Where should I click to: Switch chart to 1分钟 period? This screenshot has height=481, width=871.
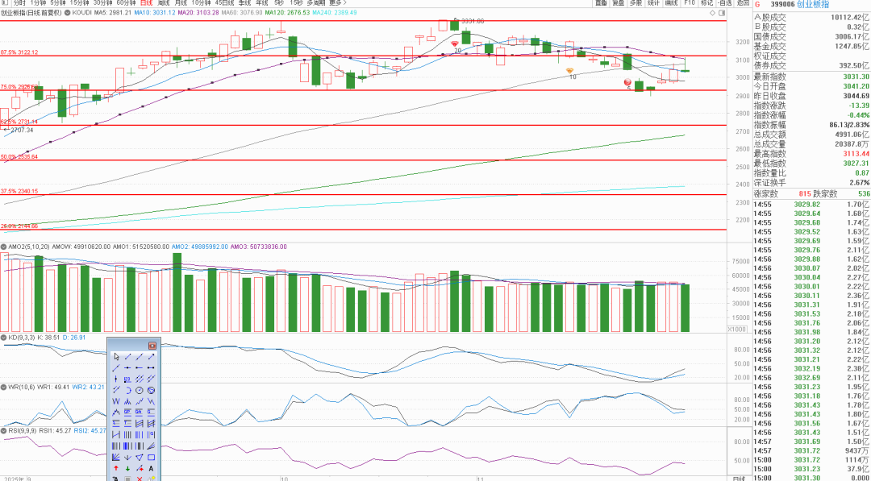pos(38,2)
